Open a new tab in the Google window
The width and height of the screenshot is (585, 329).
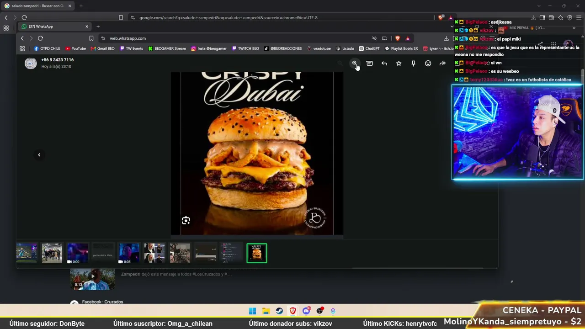tap(81, 6)
